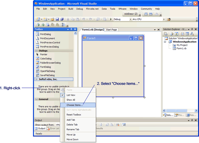Select the PrintPreviewDialog control
Screen dimensions: 199x143
(49, 47)
